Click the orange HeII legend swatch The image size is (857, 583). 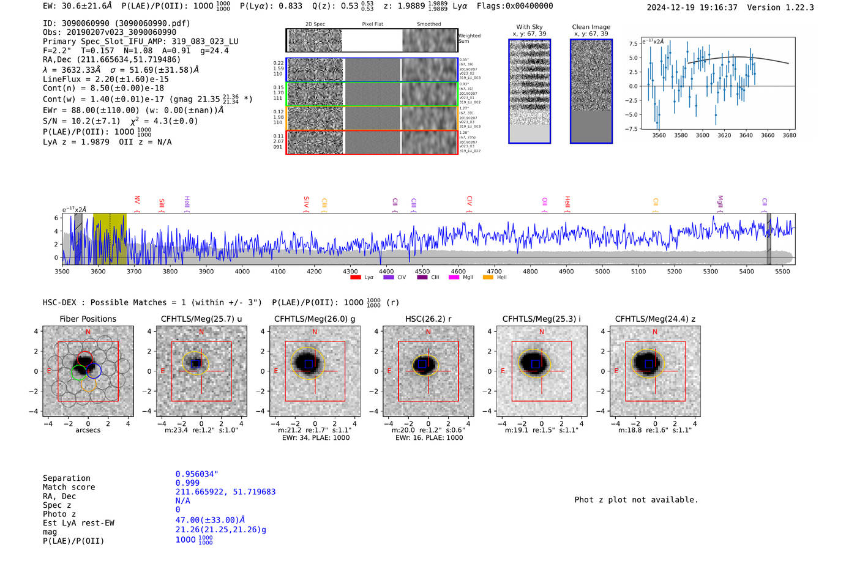pos(488,277)
